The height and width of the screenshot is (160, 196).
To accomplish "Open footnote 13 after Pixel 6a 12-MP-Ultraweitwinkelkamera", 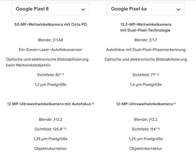I will pos(174,103).
